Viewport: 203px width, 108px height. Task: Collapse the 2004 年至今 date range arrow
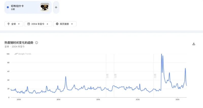[x=48, y=24]
